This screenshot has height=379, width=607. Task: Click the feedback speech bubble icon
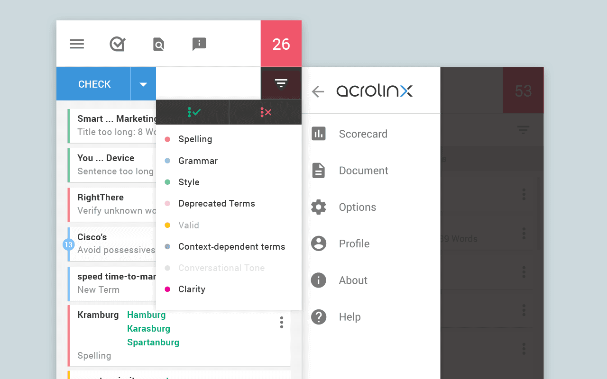coord(199,44)
